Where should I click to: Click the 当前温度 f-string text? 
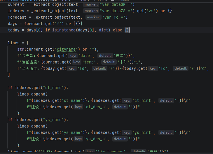[x=30, y=62]
